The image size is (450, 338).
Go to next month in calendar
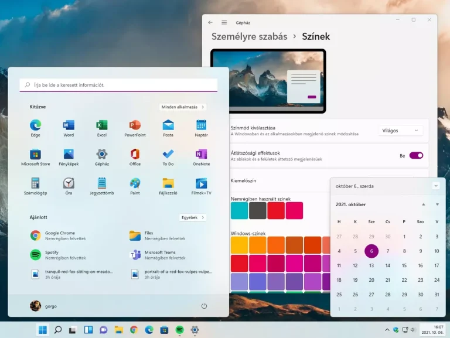(x=437, y=204)
